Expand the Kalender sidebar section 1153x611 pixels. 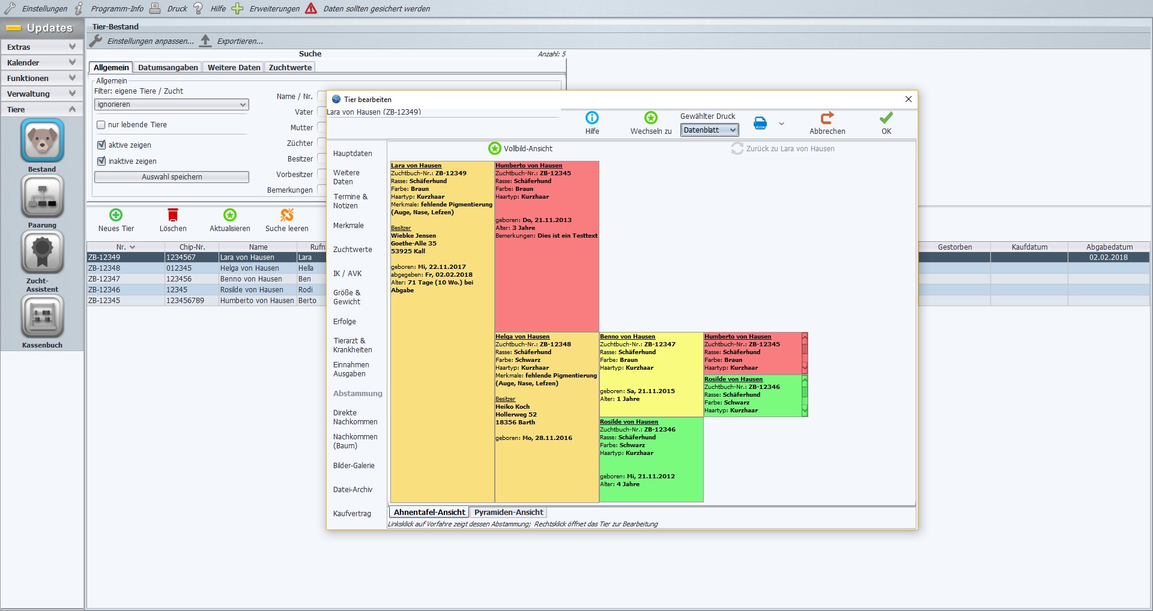pyautogui.click(x=41, y=62)
